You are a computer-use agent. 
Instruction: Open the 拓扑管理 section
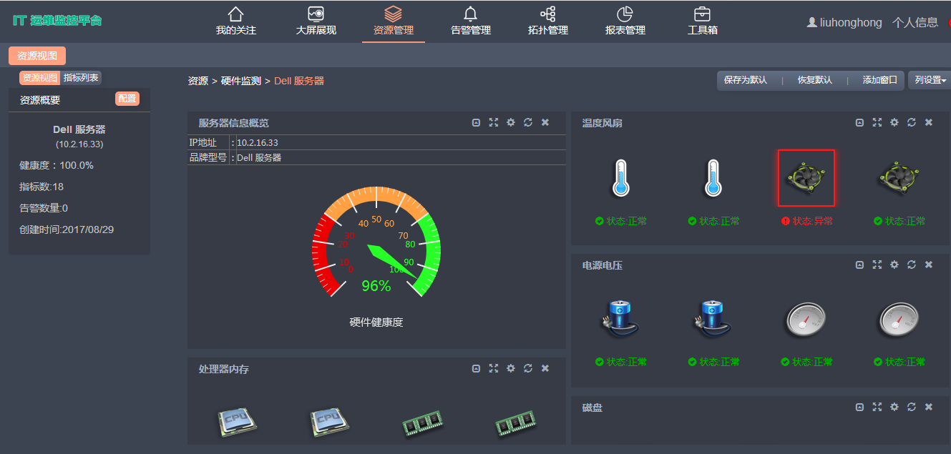(547, 21)
